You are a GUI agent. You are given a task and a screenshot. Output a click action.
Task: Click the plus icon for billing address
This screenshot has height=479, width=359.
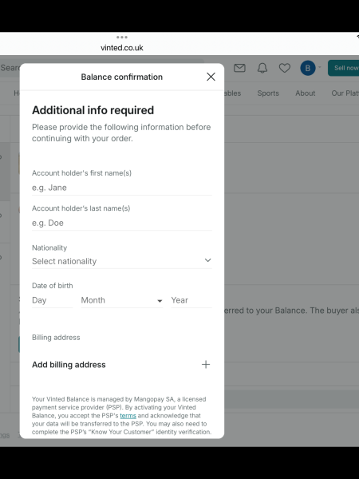coord(206,365)
